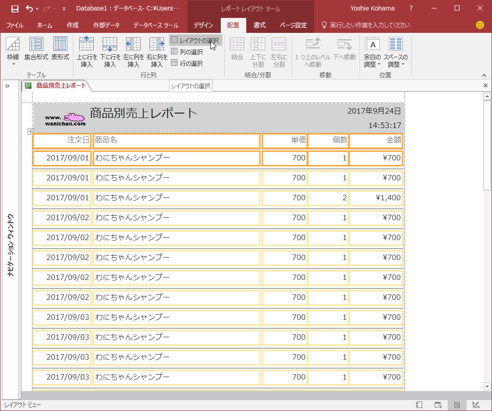Click 列の選択 select column

coord(187,52)
